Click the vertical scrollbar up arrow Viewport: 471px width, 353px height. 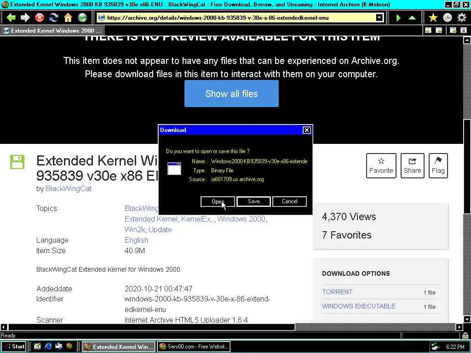467,40
